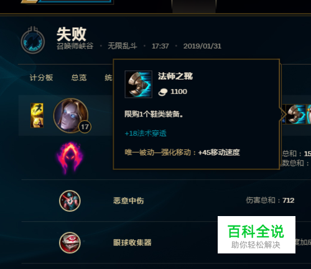Click the 失败 match result heading
Viewport: 311px width, 269px height.
point(72,34)
